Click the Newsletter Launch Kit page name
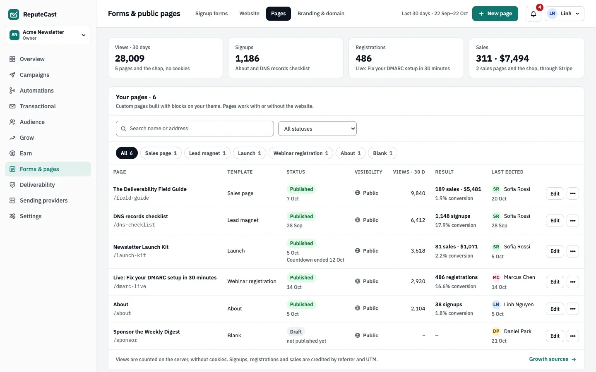The width and height of the screenshot is (596, 372). tap(141, 247)
